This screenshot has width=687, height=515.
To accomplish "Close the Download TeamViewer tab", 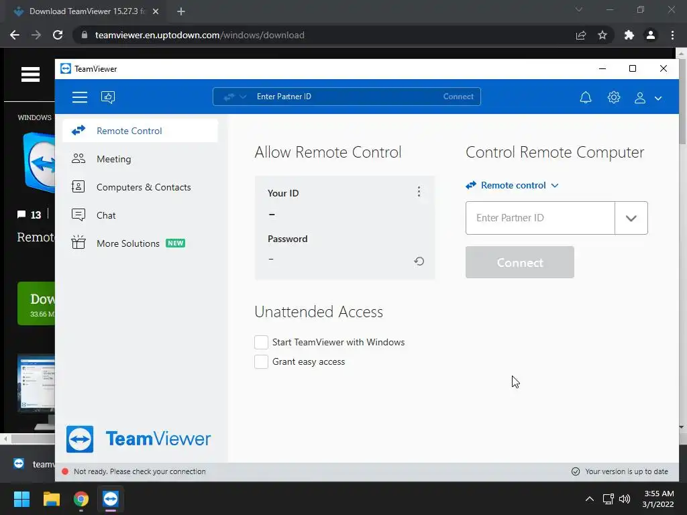I will (156, 11).
